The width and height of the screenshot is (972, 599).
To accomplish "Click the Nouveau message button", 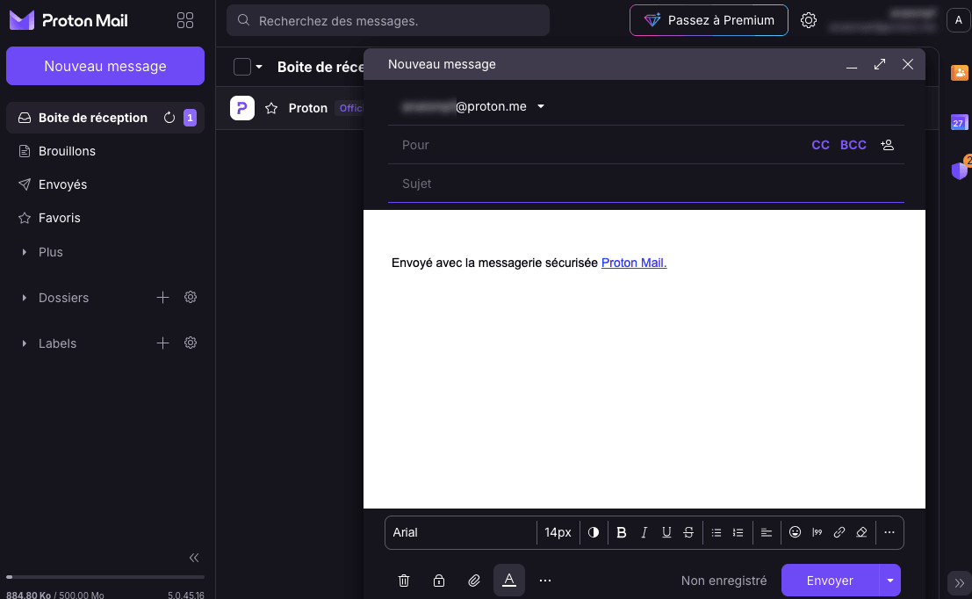I will coord(105,66).
